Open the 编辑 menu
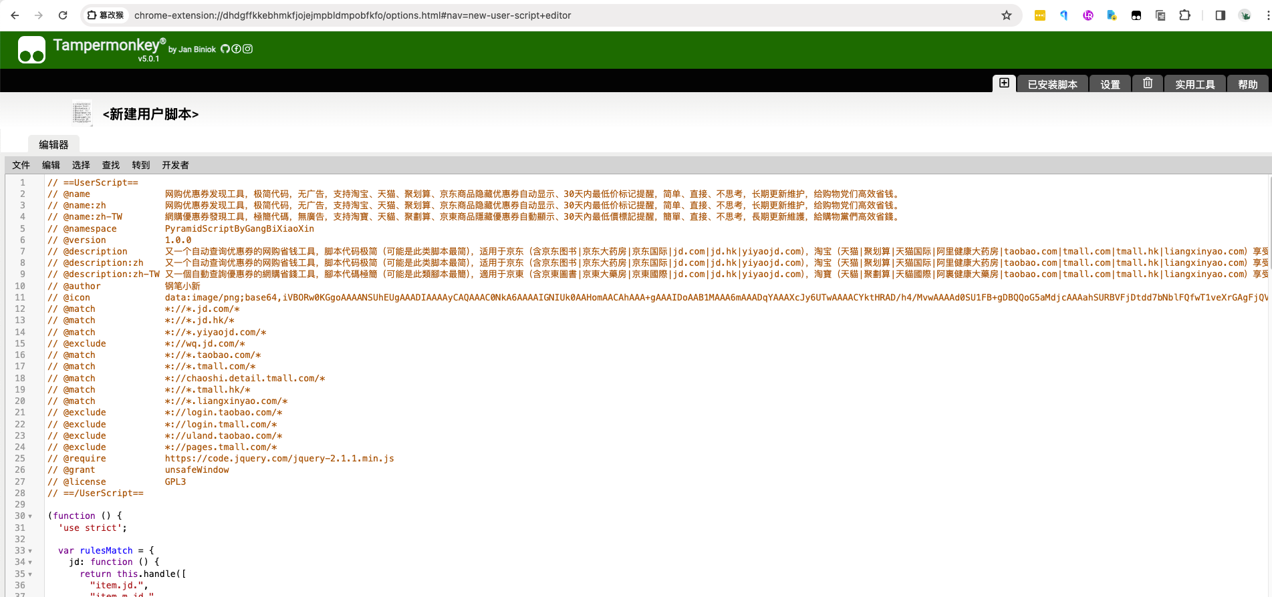Screen dimensions: 1272x597 [x=51, y=165]
